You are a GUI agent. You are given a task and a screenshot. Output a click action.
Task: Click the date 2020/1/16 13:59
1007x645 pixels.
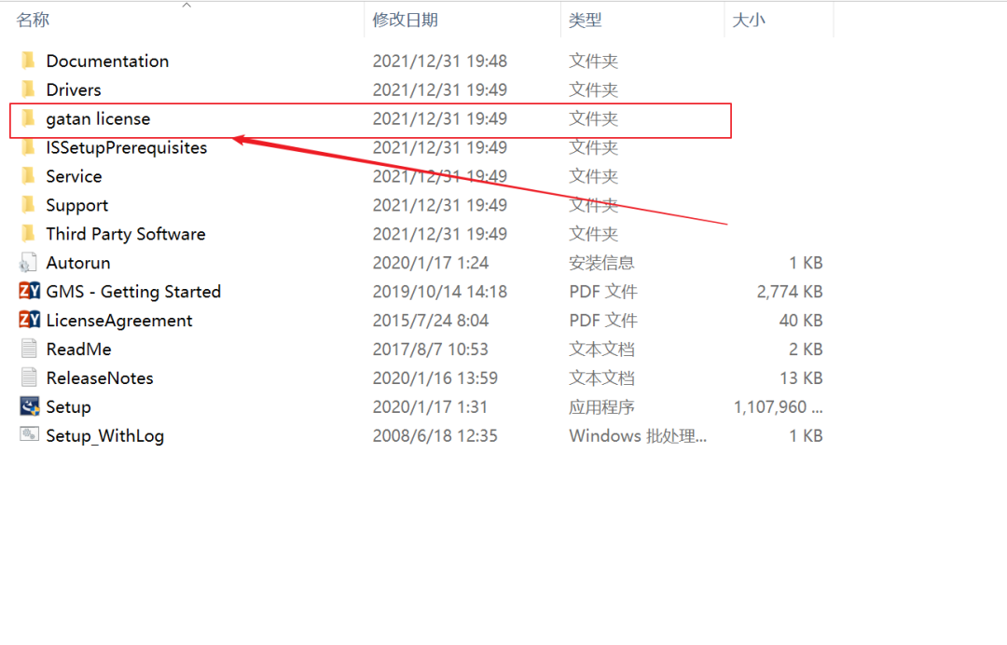click(435, 378)
